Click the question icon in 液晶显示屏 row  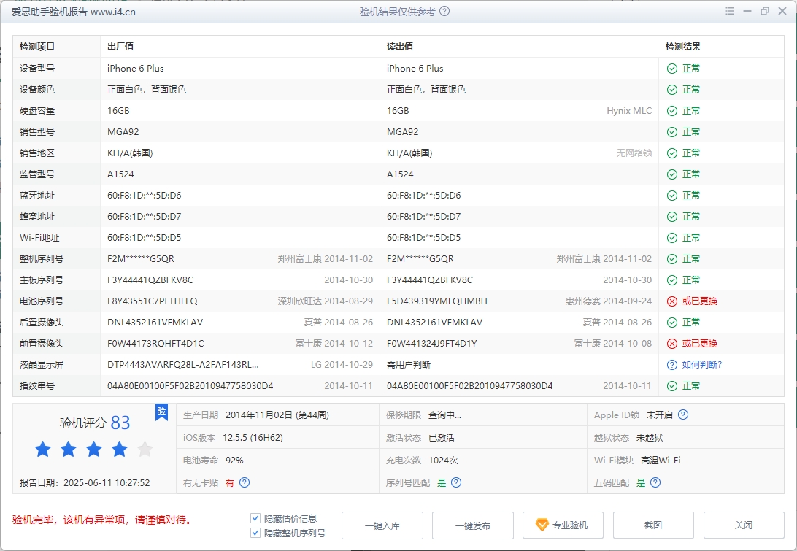[672, 364]
